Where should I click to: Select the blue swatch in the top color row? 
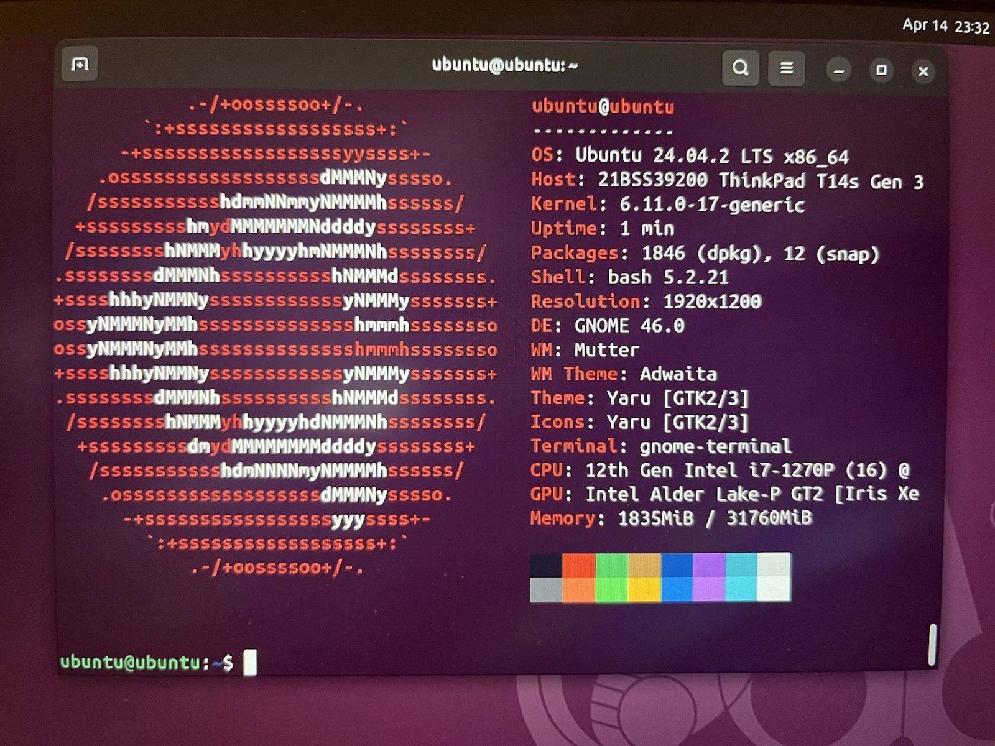point(677,565)
